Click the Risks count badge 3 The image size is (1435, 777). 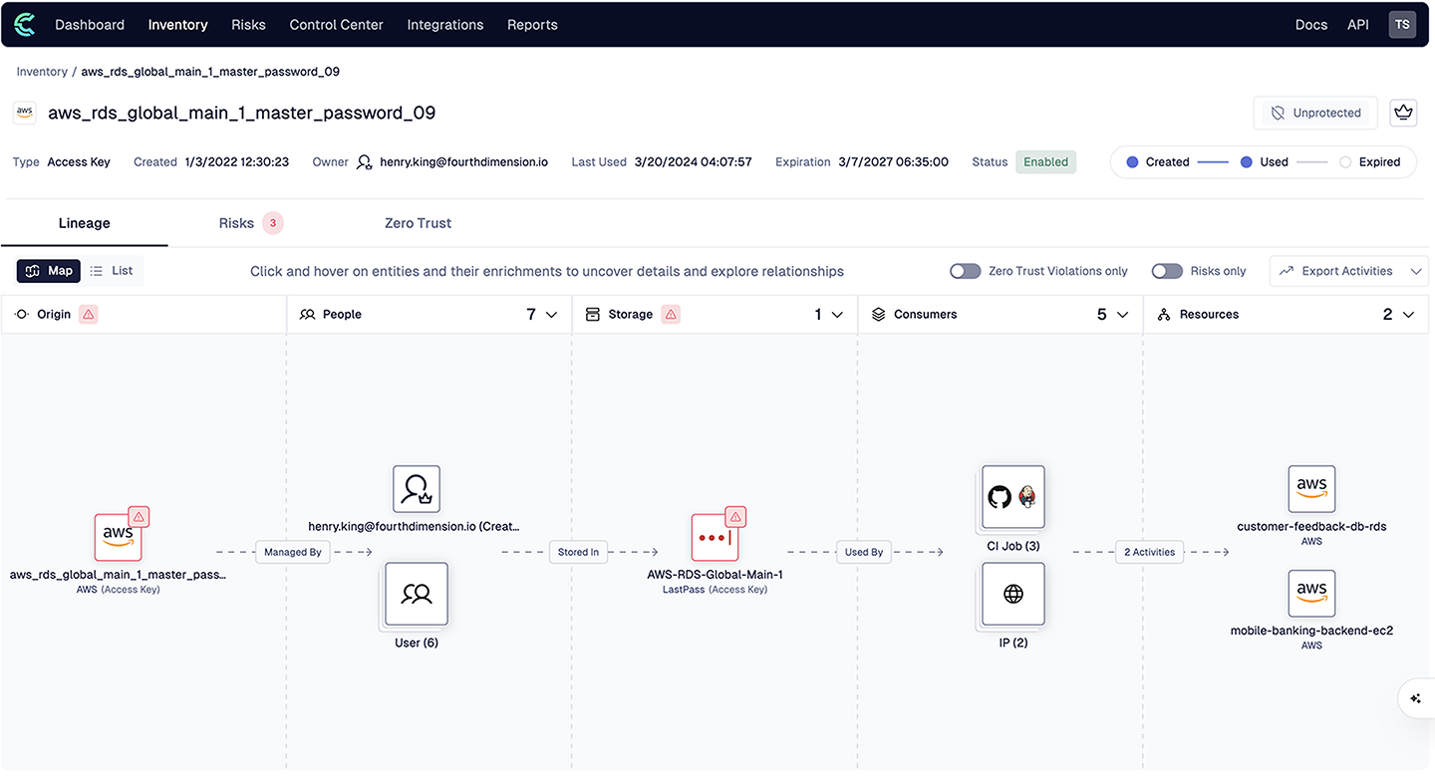tap(273, 223)
